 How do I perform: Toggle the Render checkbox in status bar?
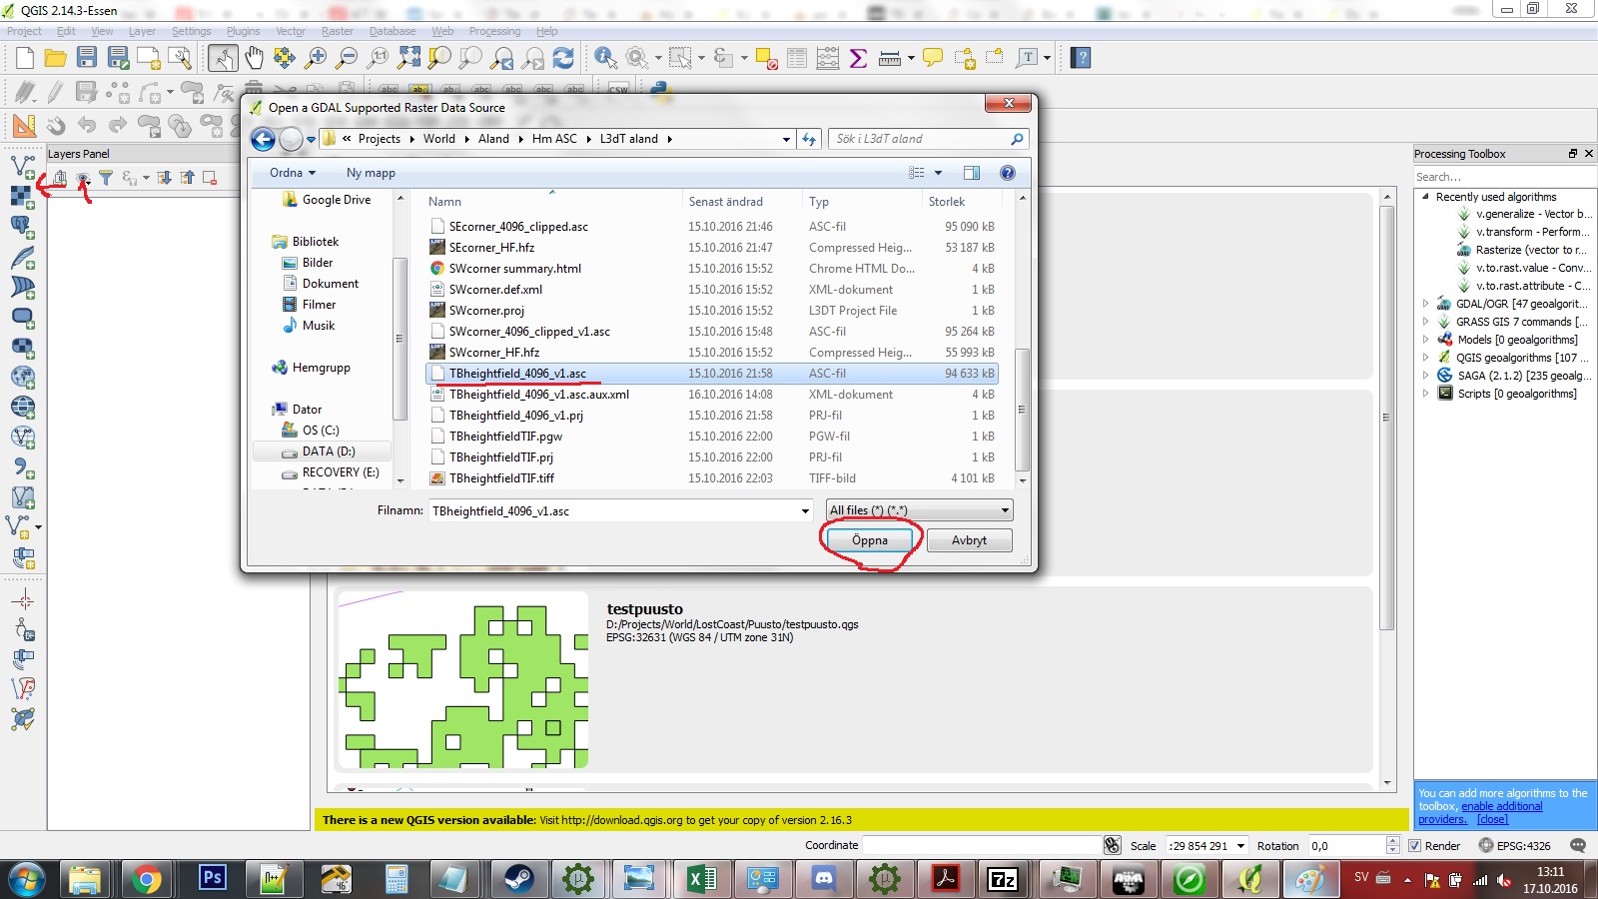(x=1414, y=845)
